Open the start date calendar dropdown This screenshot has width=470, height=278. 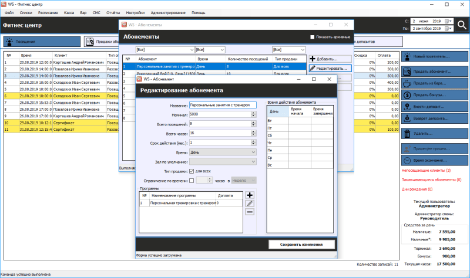coord(448,21)
